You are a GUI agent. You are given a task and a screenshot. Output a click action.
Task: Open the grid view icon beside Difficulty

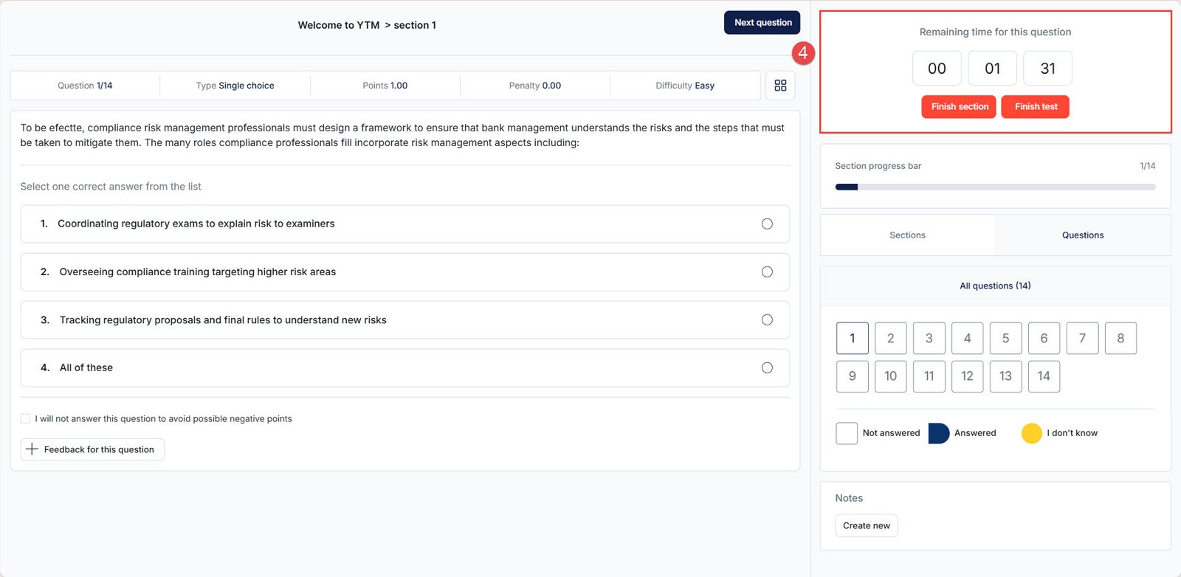click(x=780, y=86)
